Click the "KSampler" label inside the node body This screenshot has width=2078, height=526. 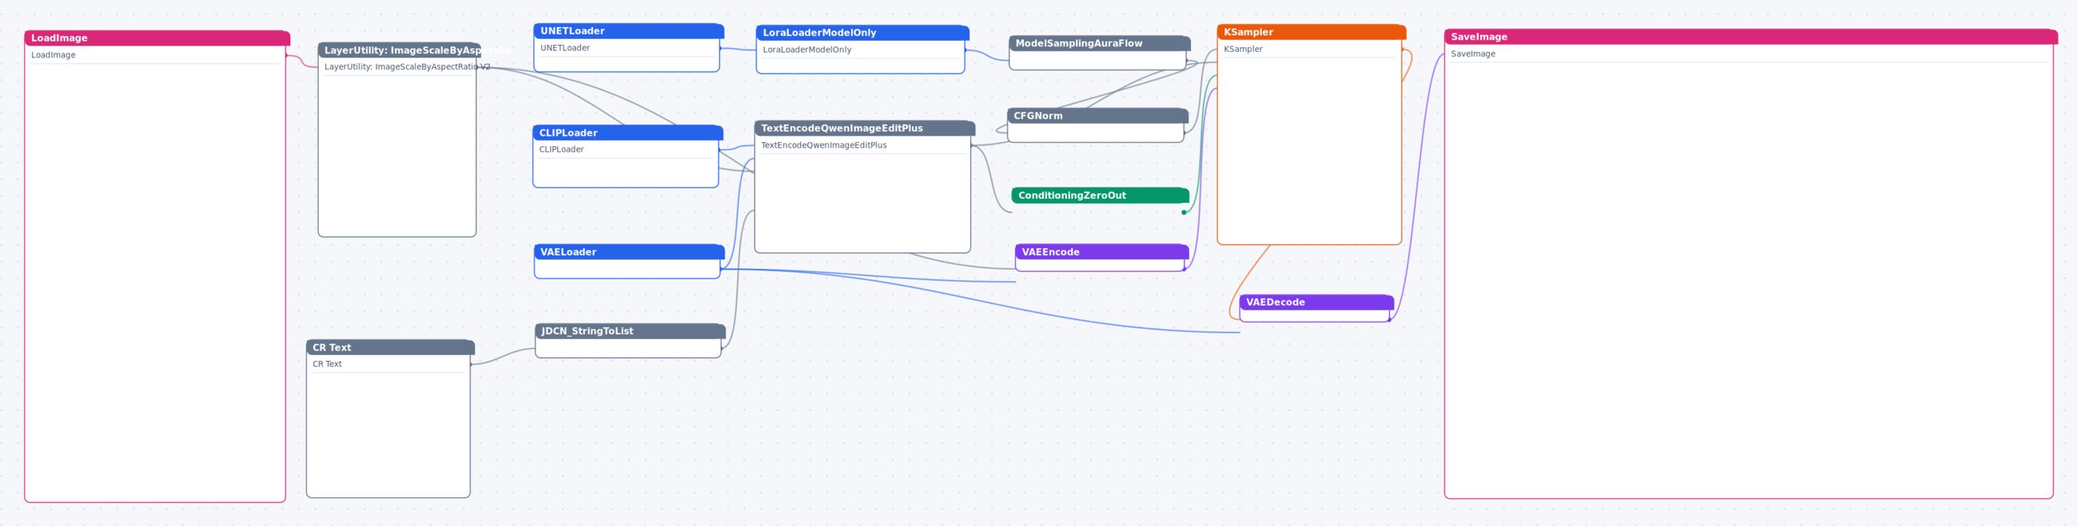[1243, 49]
